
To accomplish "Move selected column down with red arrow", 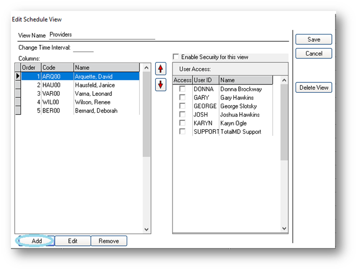I will click(x=161, y=85).
